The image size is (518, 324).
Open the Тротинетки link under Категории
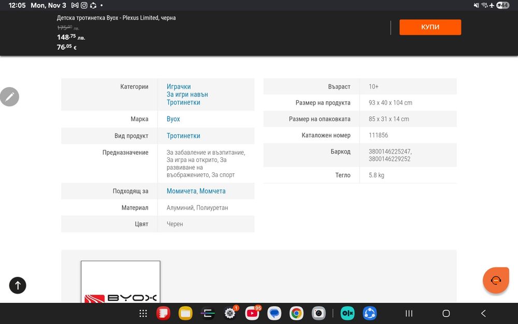pos(183,102)
